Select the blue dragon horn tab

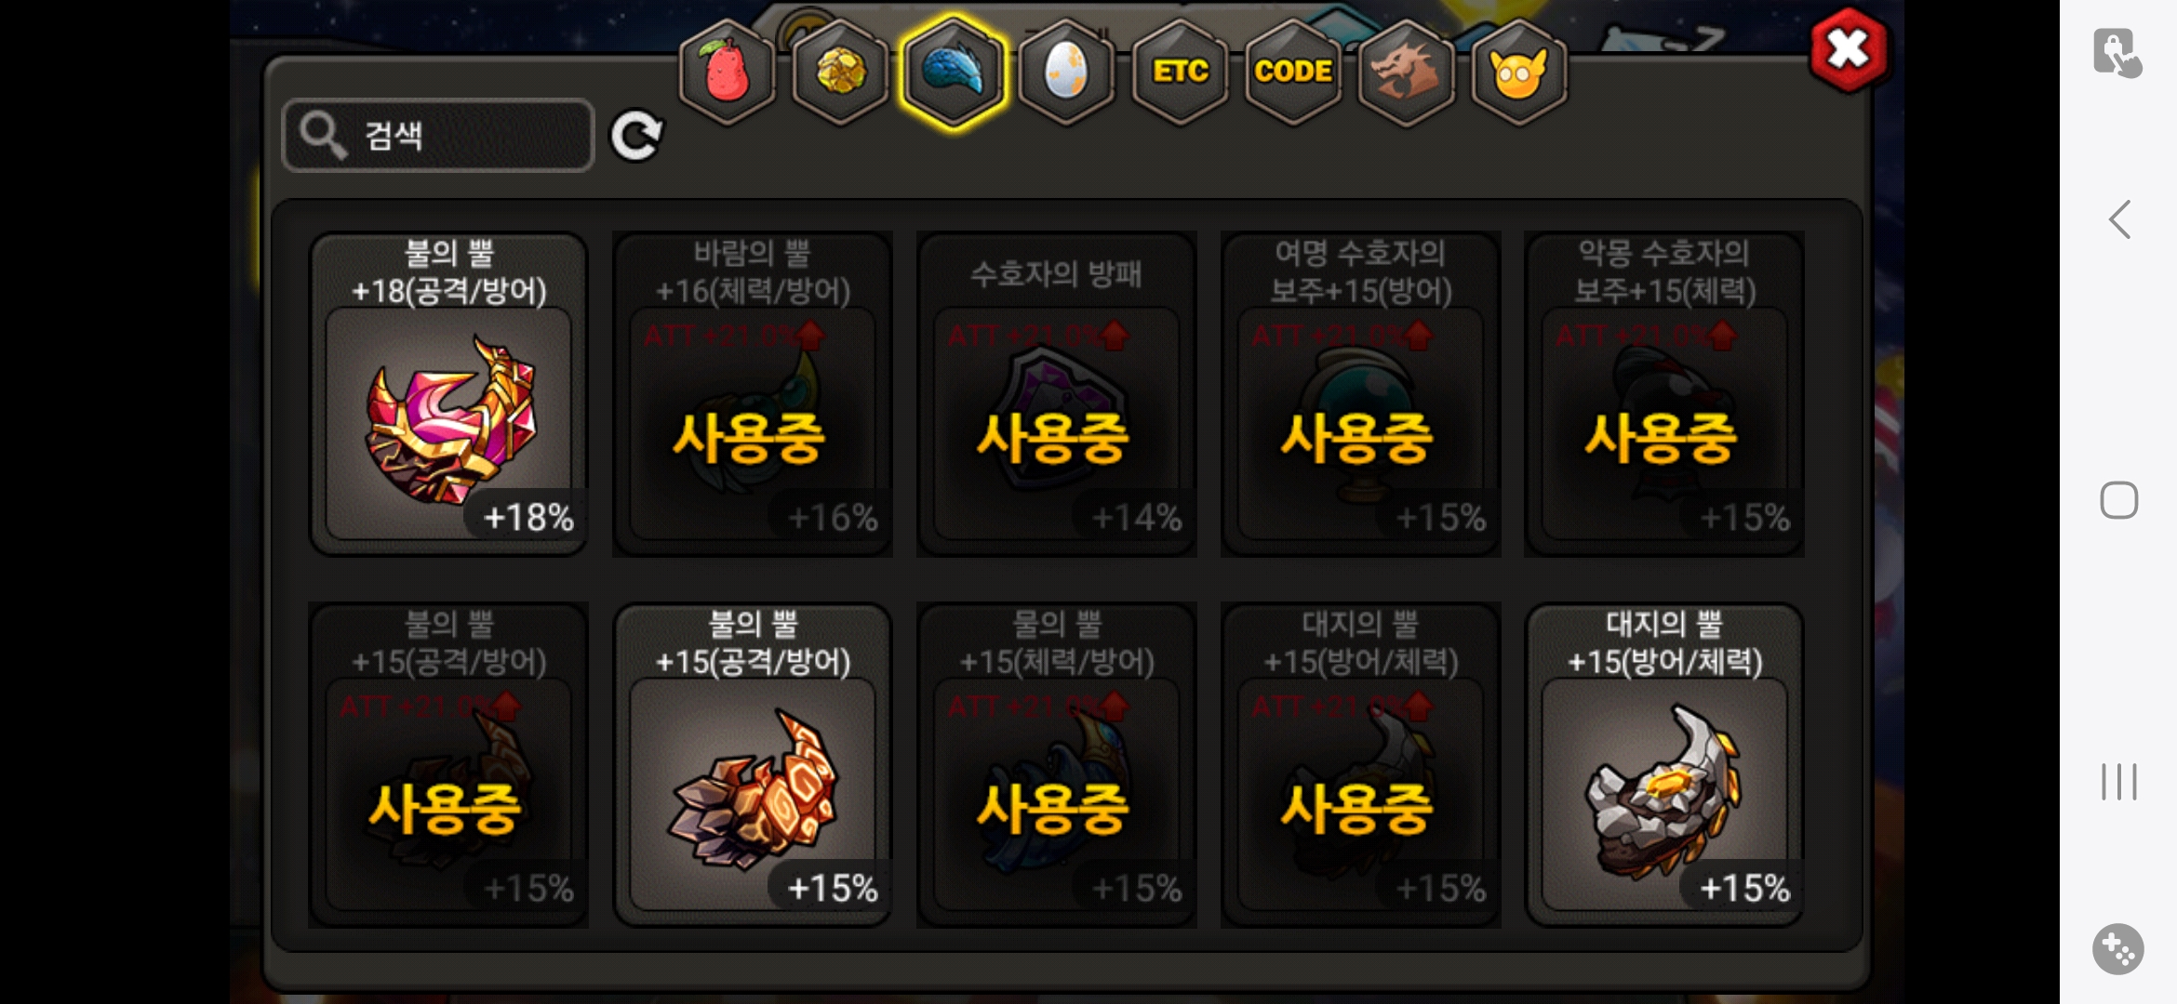point(954,72)
